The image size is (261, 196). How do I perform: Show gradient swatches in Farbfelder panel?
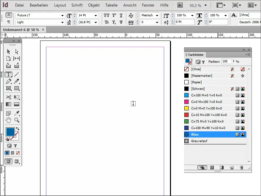[222, 168]
